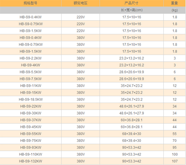Image resolution: width=186 pixels, height=165 pixels.
Task: Select the HB-S9-4KW model cell
Action: point(31,65)
